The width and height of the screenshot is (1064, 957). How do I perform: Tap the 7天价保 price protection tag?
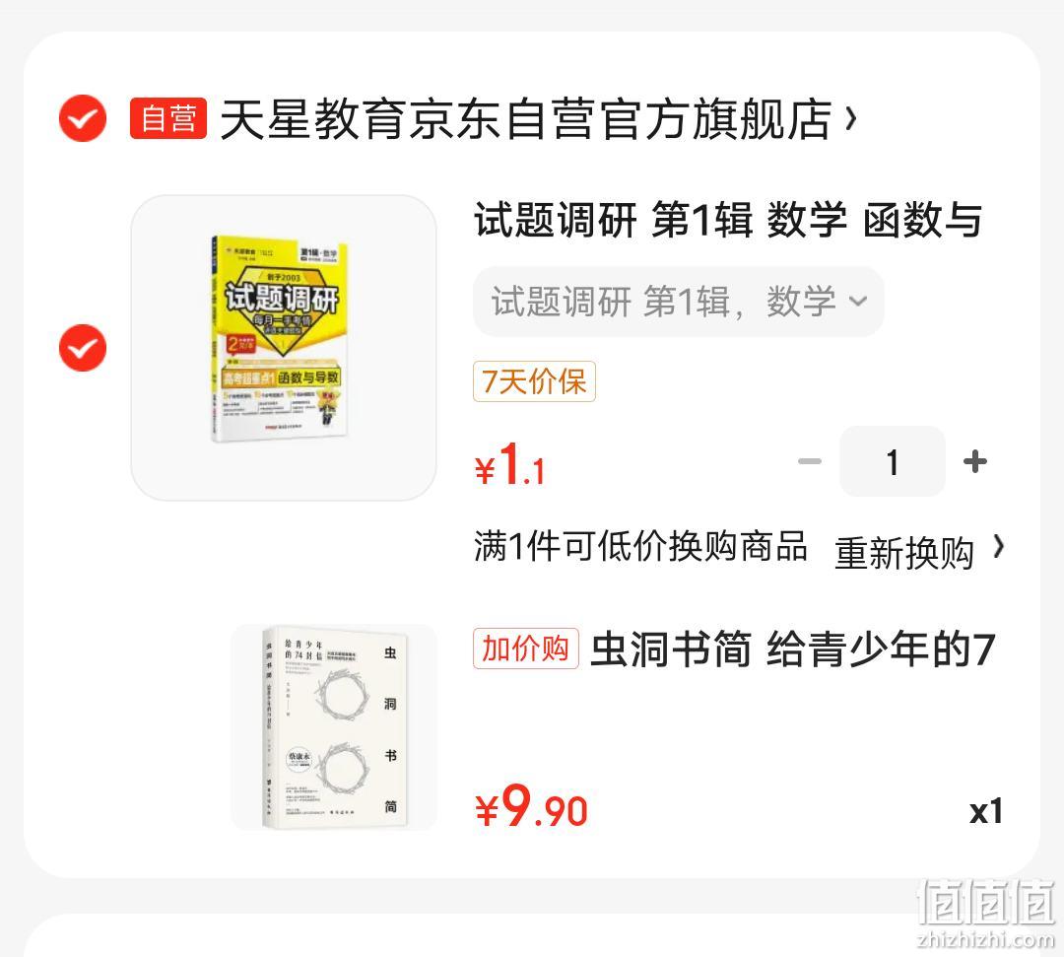point(534,381)
